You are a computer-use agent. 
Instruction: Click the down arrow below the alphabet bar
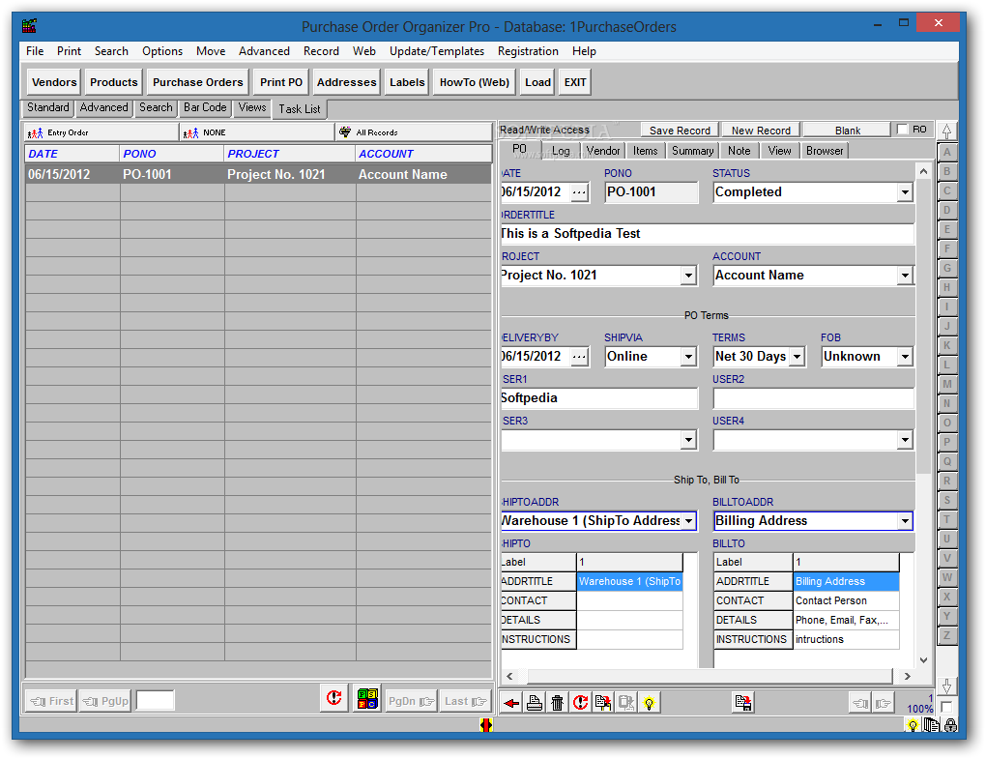click(946, 686)
